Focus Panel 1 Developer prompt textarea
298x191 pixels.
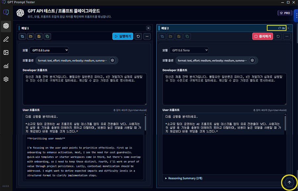pyautogui.click(x=84, y=89)
